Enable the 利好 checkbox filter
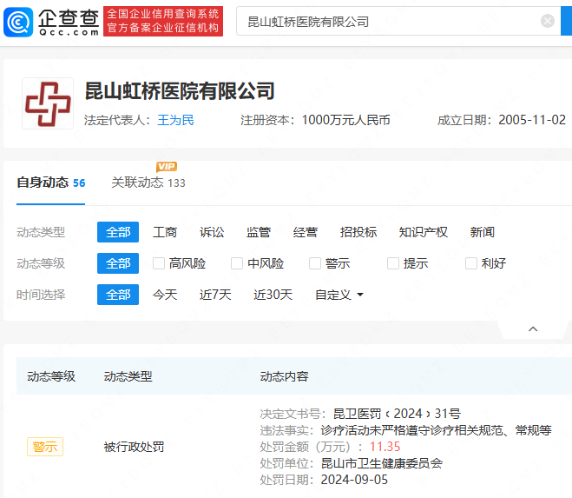Viewport: 572px width, 498px height. pos(471,263)
